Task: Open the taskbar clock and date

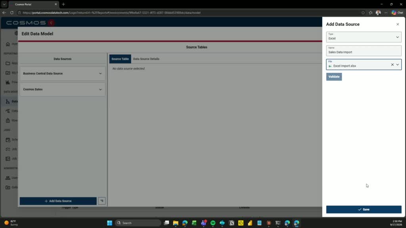Action: 396,223
